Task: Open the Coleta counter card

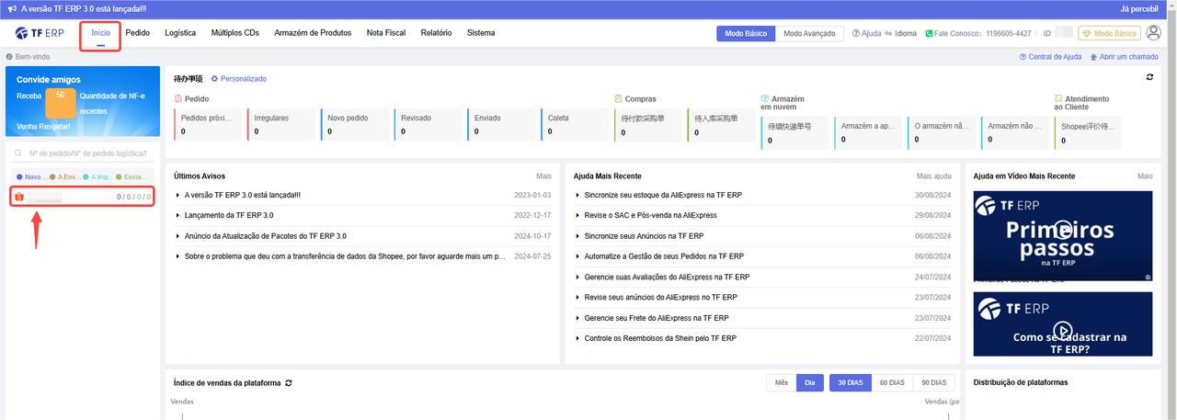Action: coord(575,125)
